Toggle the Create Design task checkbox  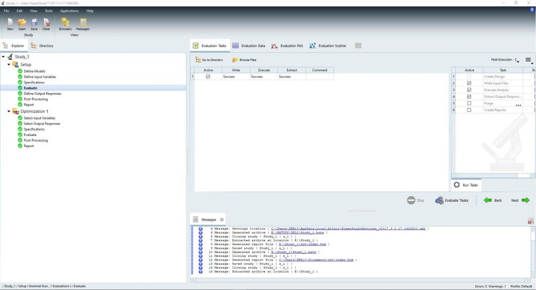tap(469, 77)
